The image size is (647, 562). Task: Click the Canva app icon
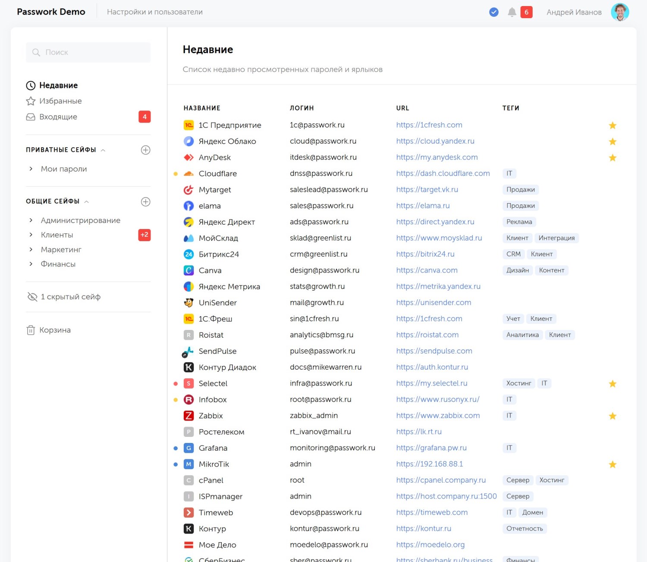pos(188,270)
